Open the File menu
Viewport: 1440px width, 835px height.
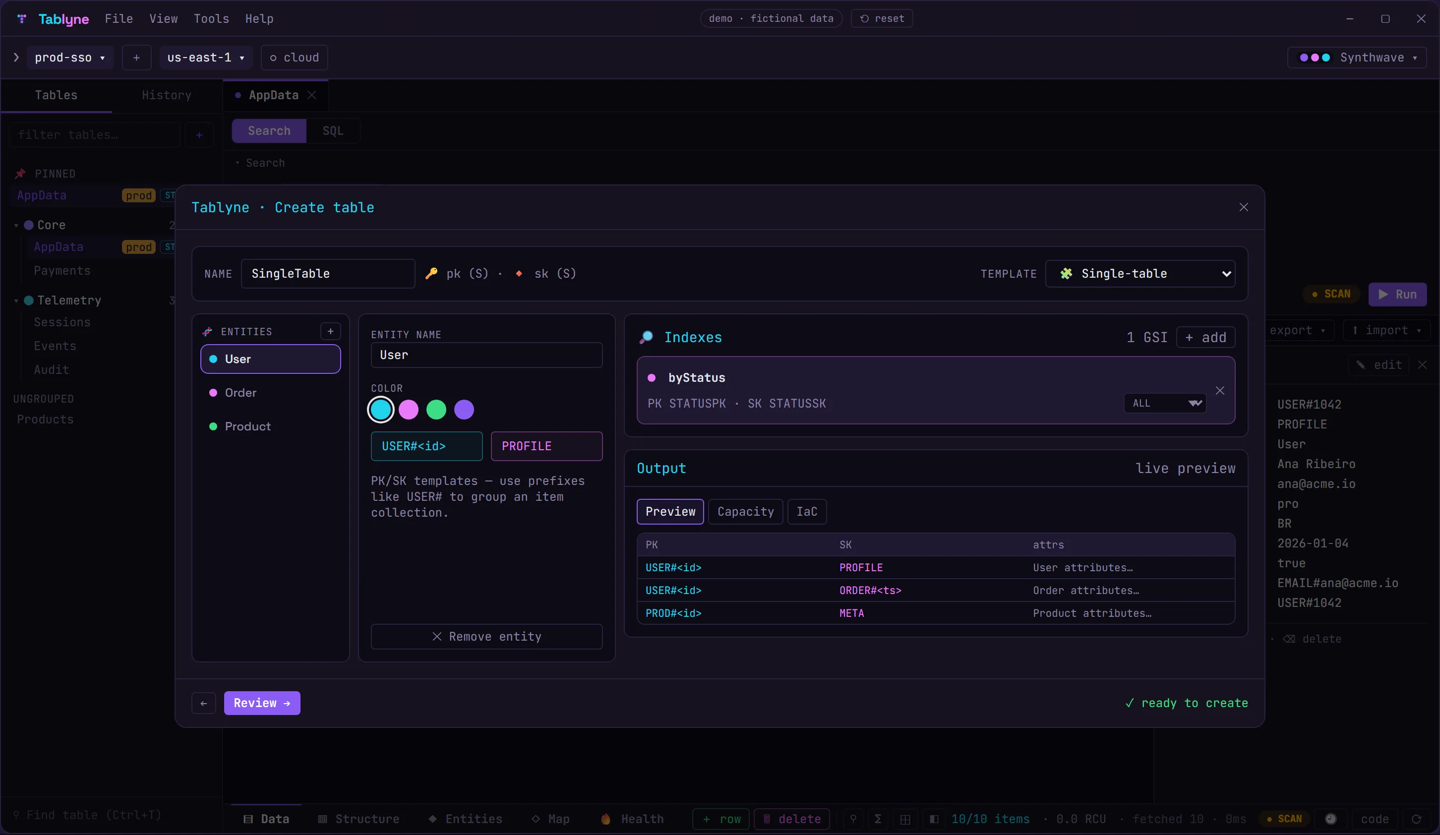pos(119,19)
